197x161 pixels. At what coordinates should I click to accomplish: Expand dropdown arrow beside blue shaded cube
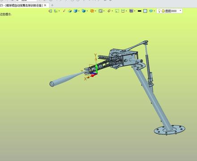(79, 11)
